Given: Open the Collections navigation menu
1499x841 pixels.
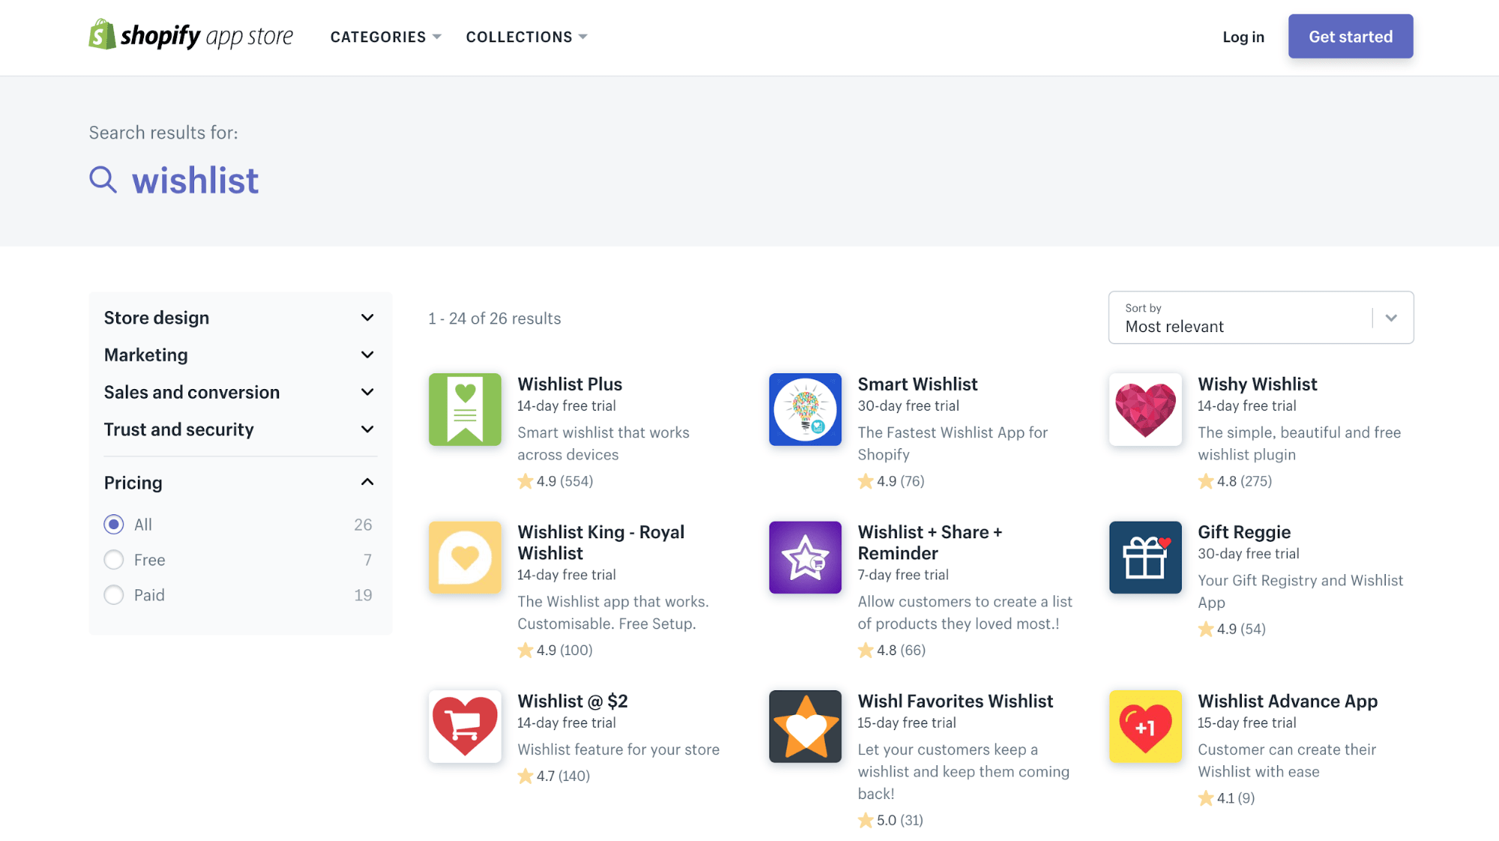Looking at the screenshot, I should click(526, 36).
